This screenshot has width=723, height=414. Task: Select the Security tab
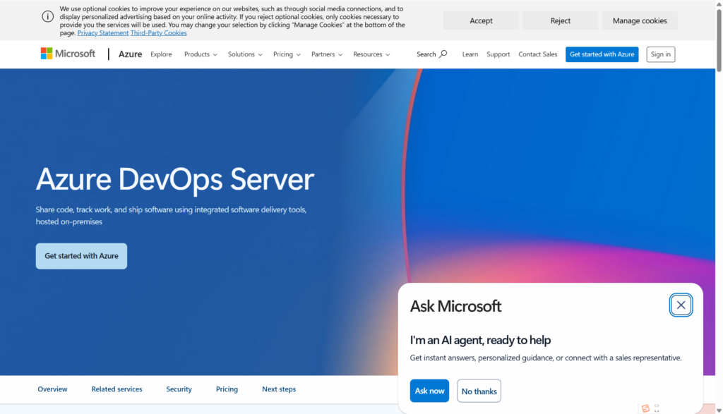click(x=179, y=389)
